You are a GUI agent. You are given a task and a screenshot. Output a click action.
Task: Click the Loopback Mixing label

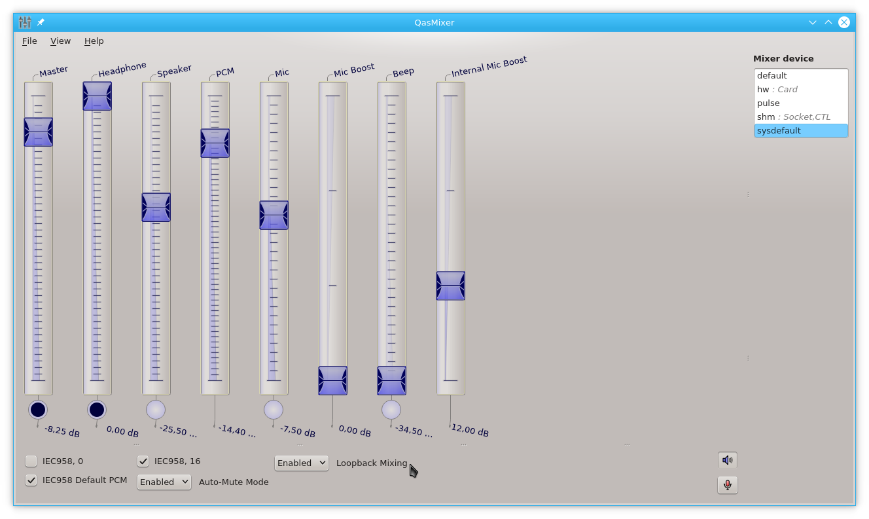[372, 463]
